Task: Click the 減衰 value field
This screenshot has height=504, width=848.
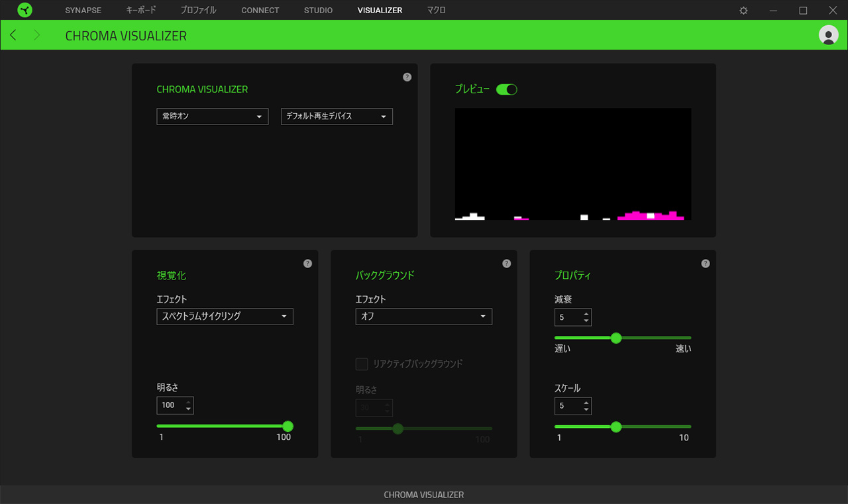Action: pos(572,317)
